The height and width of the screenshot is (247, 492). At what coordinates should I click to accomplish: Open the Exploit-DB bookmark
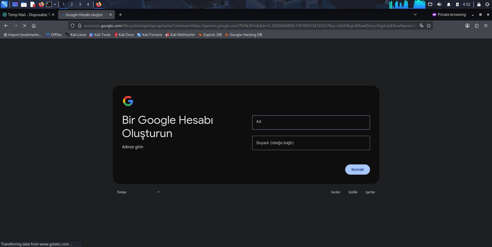pyautogui.click(x=210, y=35)
